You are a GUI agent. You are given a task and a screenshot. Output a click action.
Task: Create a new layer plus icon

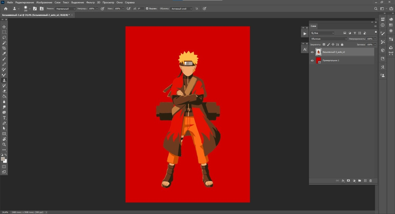(x=365, y=181)
